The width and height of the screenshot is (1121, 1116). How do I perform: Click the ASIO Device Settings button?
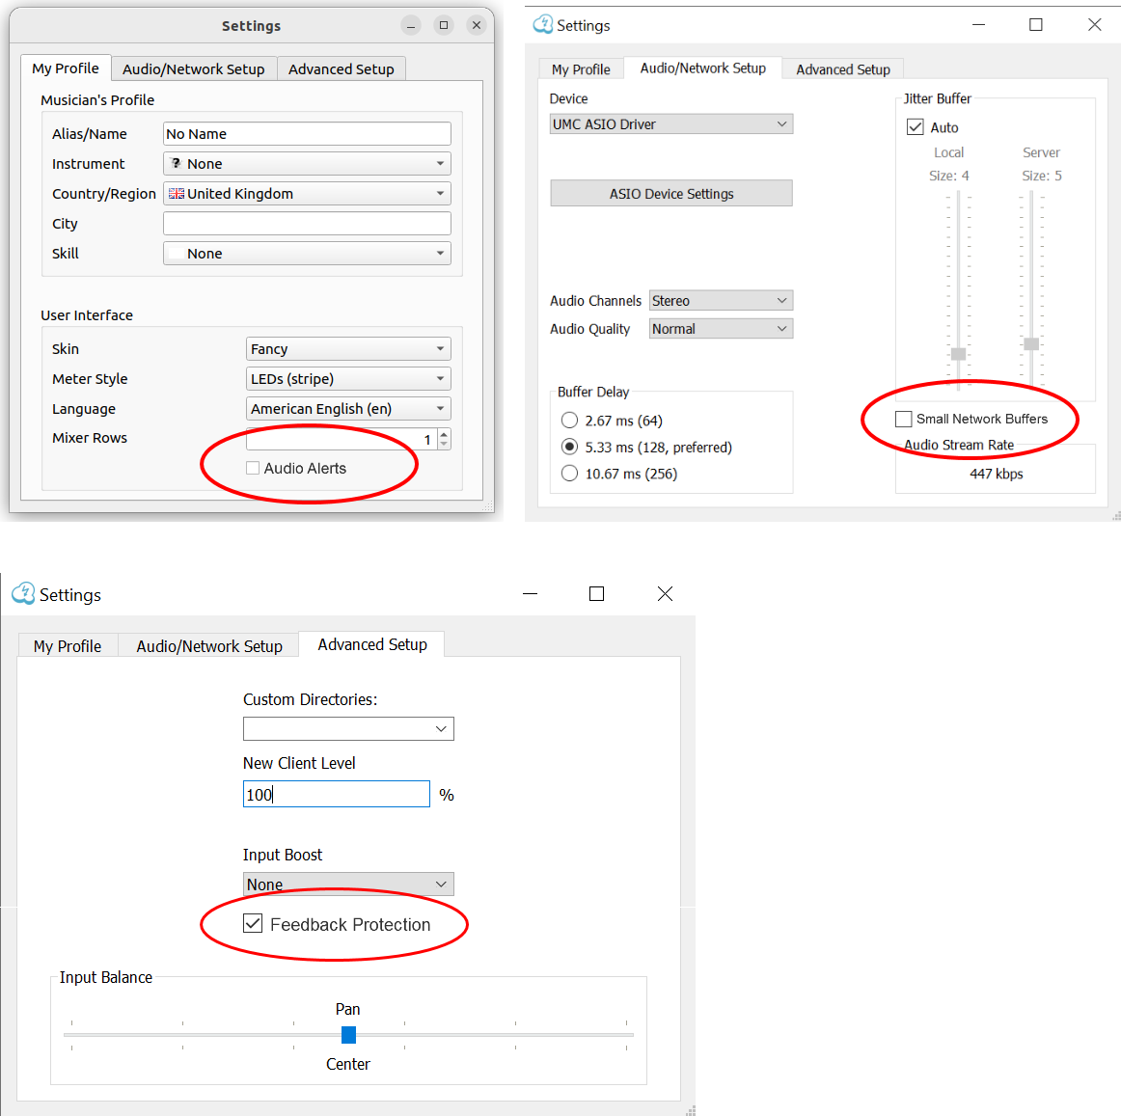pos(671,194)
